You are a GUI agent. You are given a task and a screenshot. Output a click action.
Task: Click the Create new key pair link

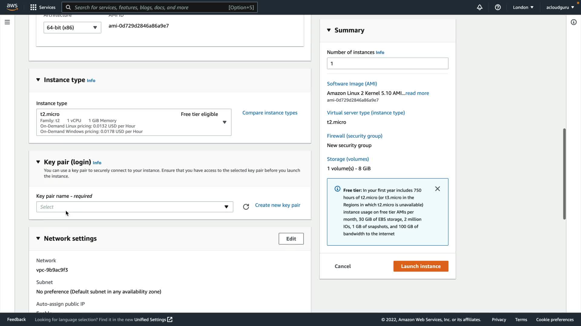point(277,205)
